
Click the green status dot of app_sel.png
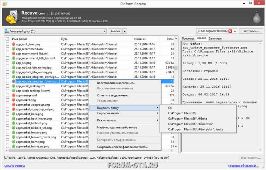[14, 63]
